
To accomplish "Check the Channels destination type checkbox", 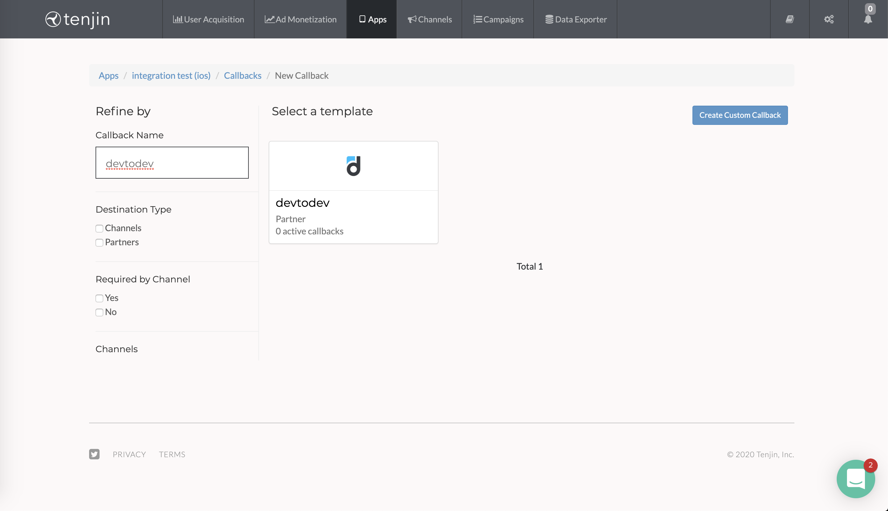I will pos(99,229).
